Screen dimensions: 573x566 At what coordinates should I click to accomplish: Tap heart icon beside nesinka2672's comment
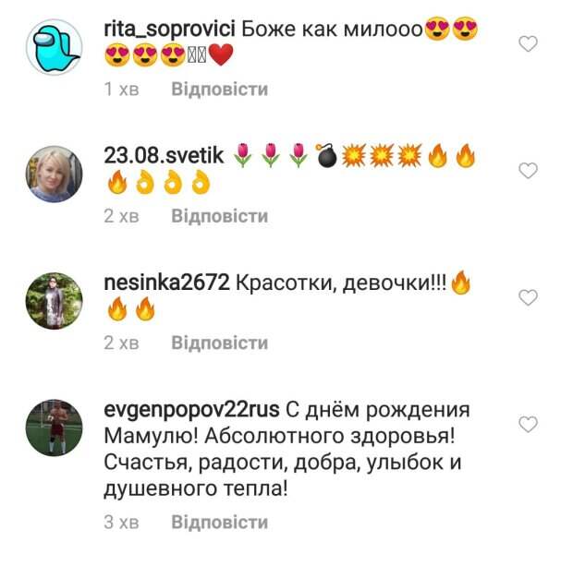[528, 297]
